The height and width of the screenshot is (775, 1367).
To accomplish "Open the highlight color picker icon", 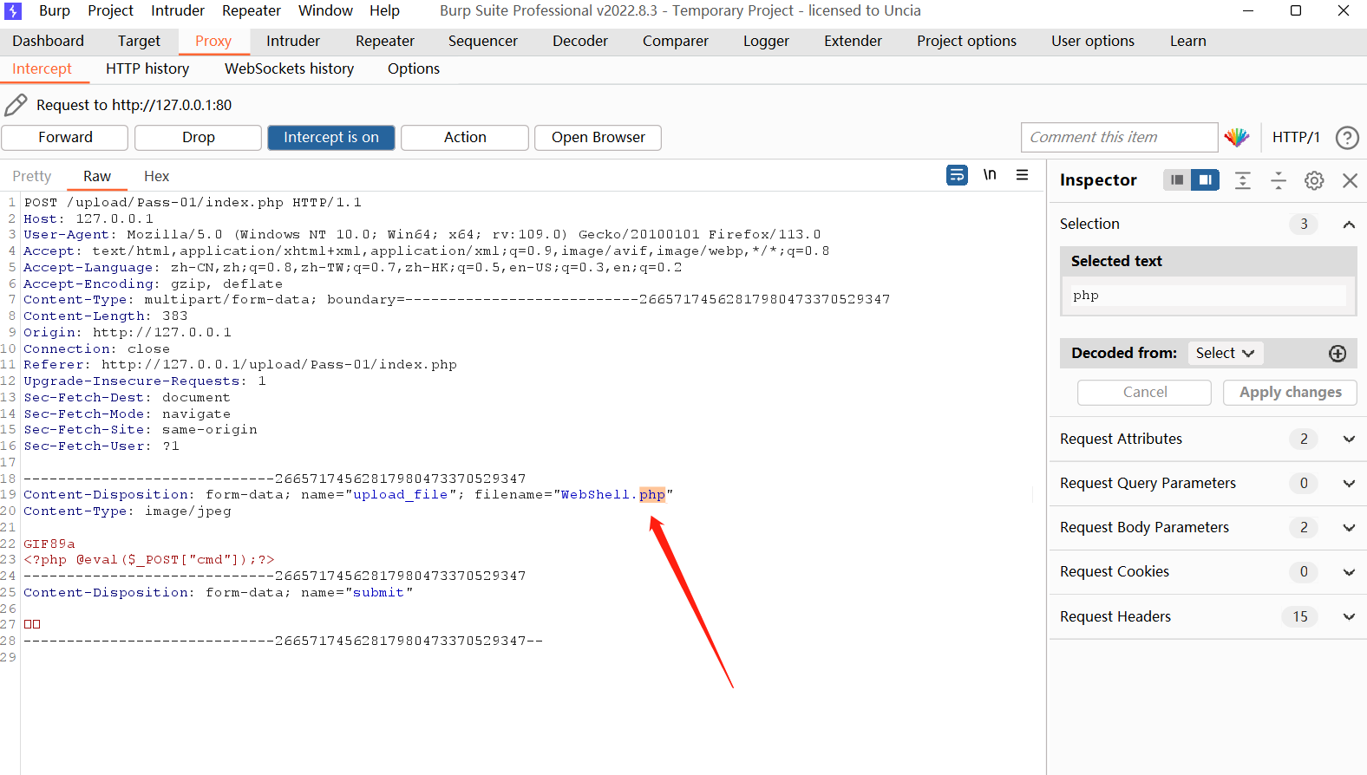I will 1237,137.
